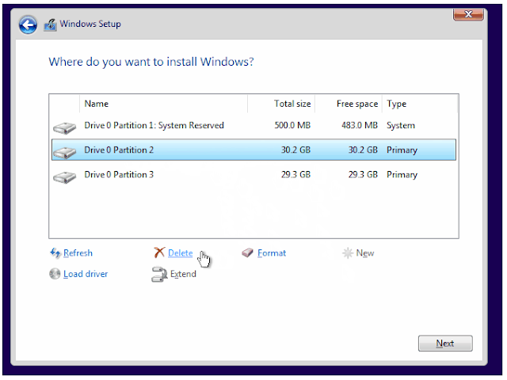
Task: Open the Format link
Action: 272,253
